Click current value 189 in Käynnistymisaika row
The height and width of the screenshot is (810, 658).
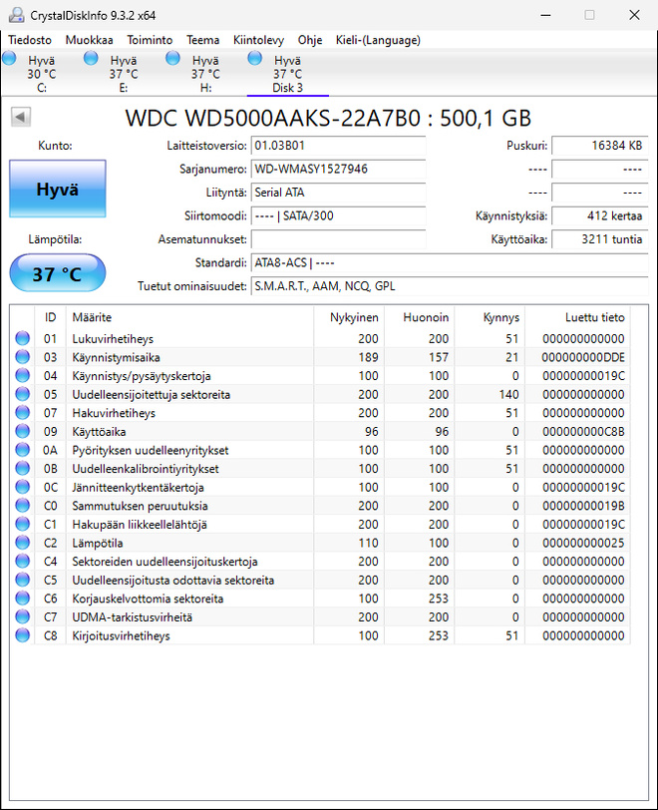(368, 357)
